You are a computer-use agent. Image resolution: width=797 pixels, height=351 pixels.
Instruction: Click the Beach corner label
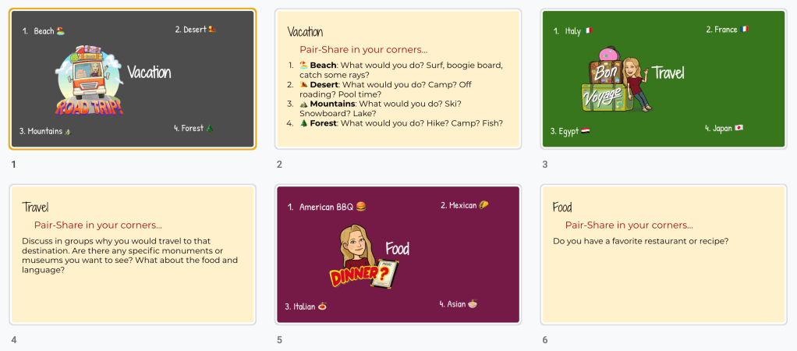coord(49,31)
